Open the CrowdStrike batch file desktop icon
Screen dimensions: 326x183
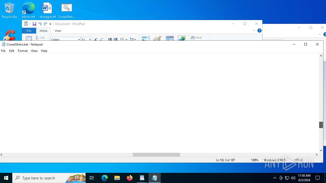(66, 10)
